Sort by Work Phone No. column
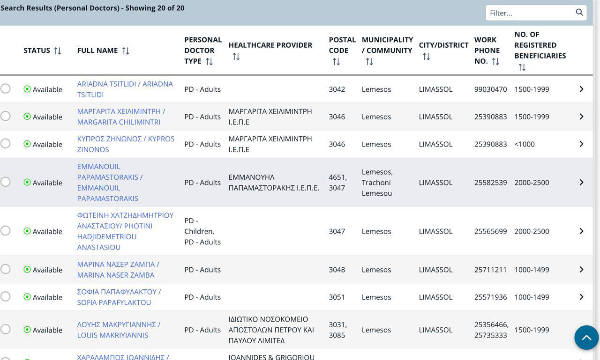Viewport: 600px width, 360px height. pos(495,61)
